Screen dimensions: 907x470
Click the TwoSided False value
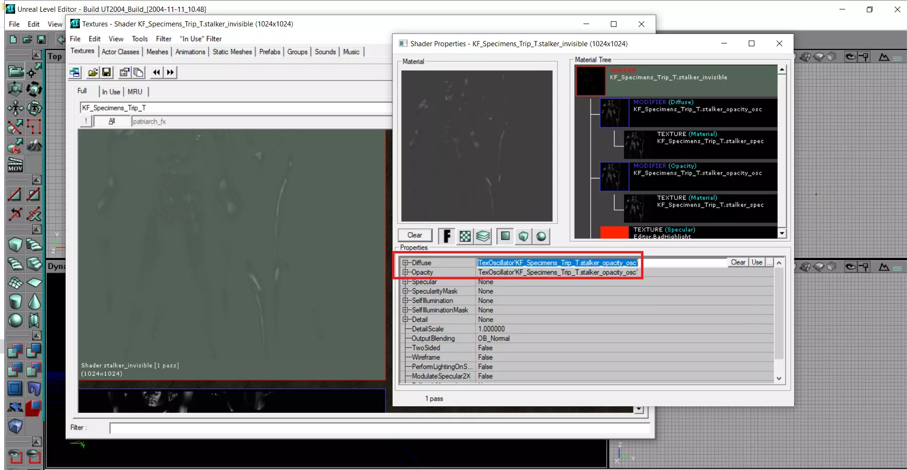[485, 348]
